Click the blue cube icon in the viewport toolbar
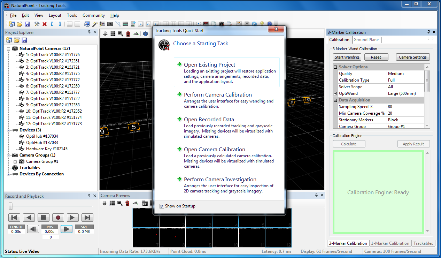This screenshot has width=441, height=258. point(145,34)
